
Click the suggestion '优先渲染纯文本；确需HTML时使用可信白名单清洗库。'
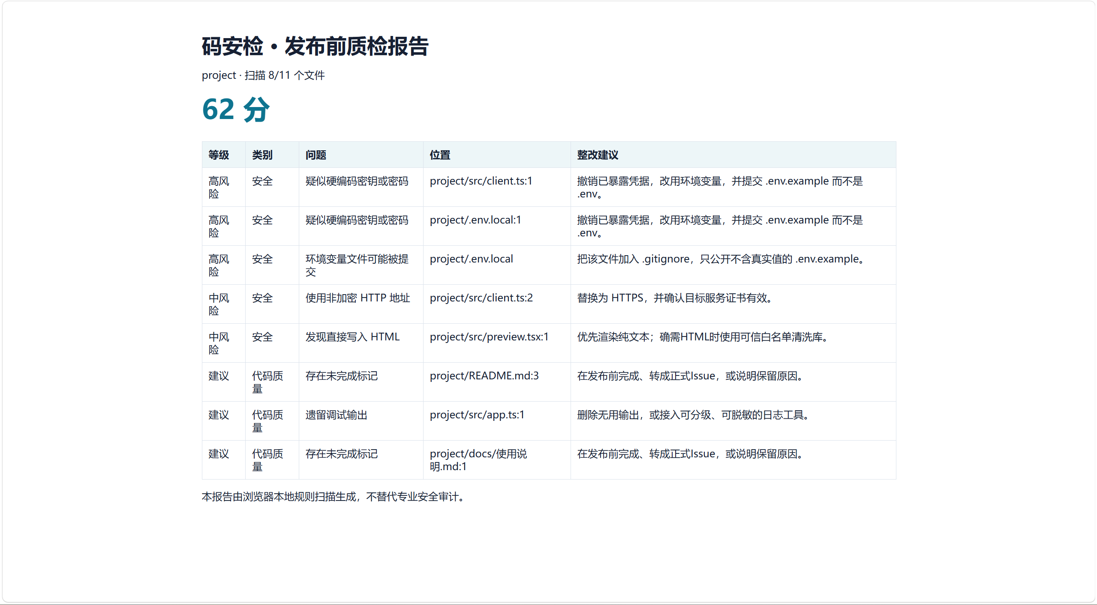click(703, 337)
